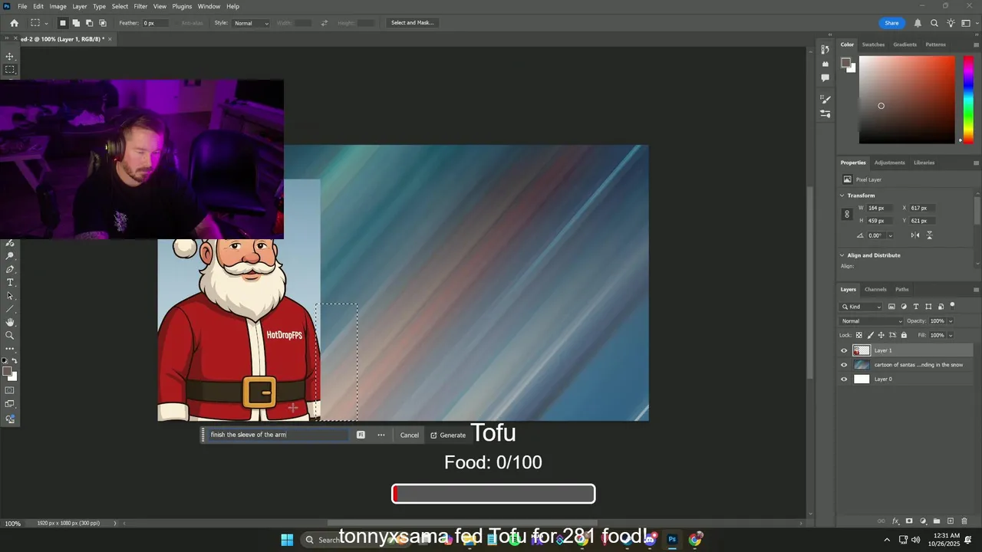
Task: Select the Rectangular Marquee tool in toolbar
Action: pyautogui.click(x=10, y=70)
